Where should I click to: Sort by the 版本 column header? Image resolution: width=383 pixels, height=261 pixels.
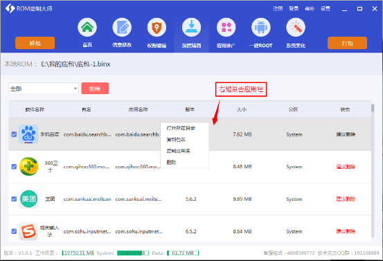pyautogui.click(x=190, y=109)
